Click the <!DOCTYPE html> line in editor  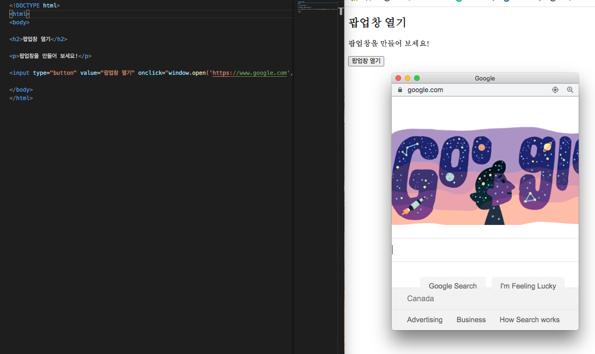35,6
